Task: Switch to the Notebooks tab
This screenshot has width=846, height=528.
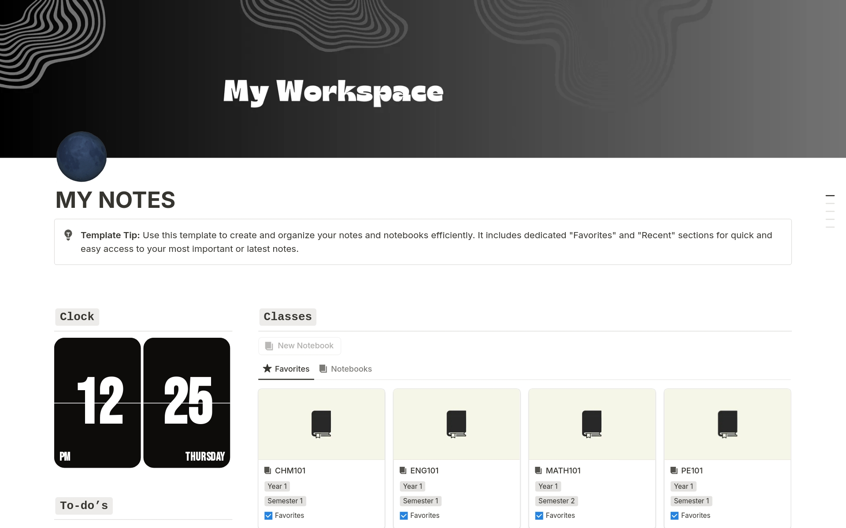Action: coord(351,369)
